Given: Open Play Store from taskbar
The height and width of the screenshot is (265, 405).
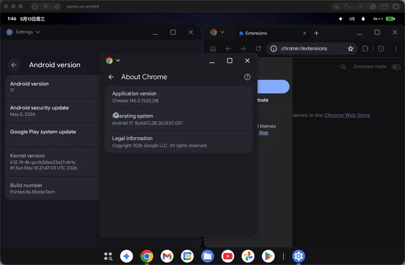Looking at the screenshot, I should tap(268, 256).
